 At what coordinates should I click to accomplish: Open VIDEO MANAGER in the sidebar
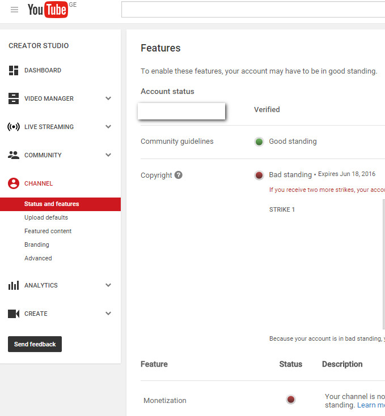click(x=49, y=98)
